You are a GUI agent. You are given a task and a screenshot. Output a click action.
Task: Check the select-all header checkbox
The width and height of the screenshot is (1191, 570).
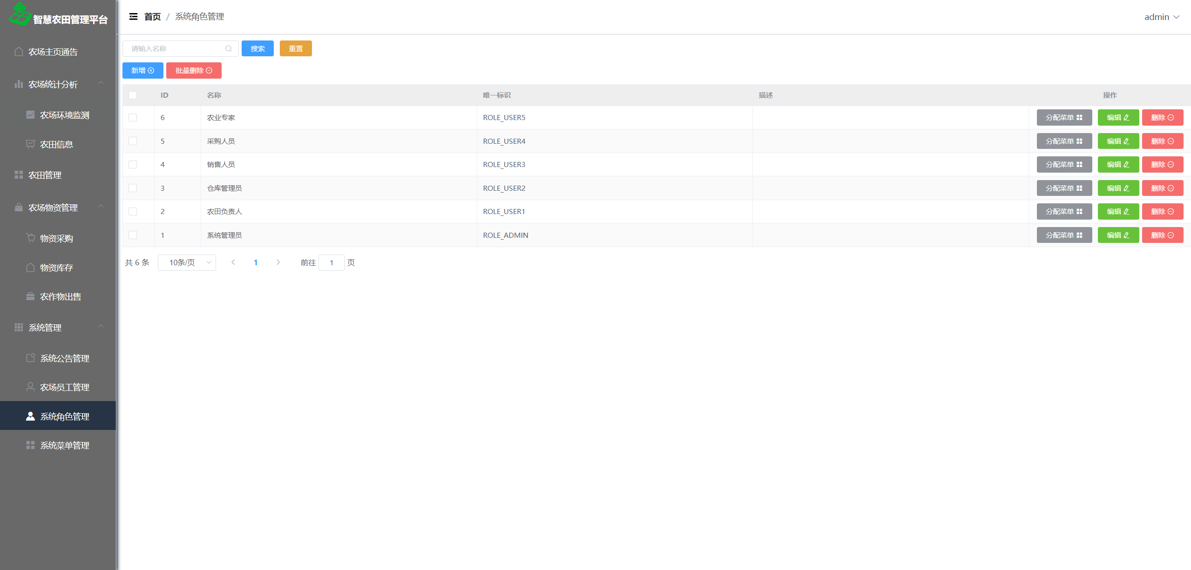[133, 95]
